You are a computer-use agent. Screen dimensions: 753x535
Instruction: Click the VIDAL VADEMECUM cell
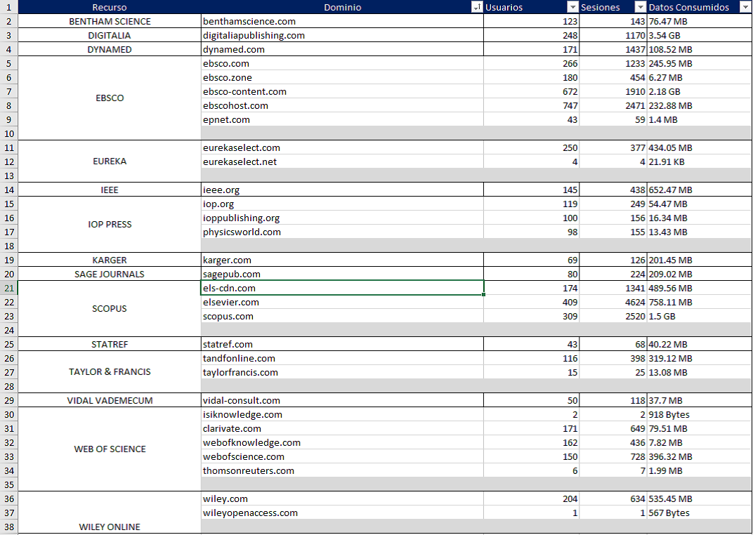click(x=110, y=400)
